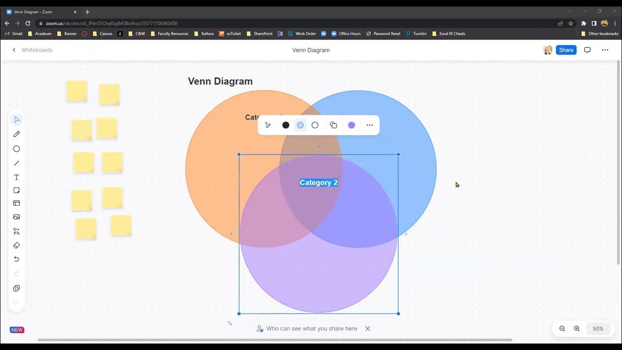622x350 pixels.
Task: Open the SharePoint bookmark
Action: pos(260,34)
